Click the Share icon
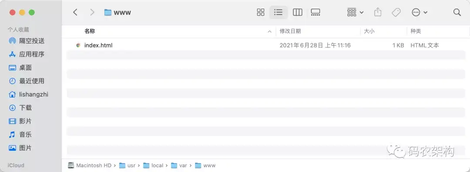This screenshot has width=470, height=172. (378, 12)
